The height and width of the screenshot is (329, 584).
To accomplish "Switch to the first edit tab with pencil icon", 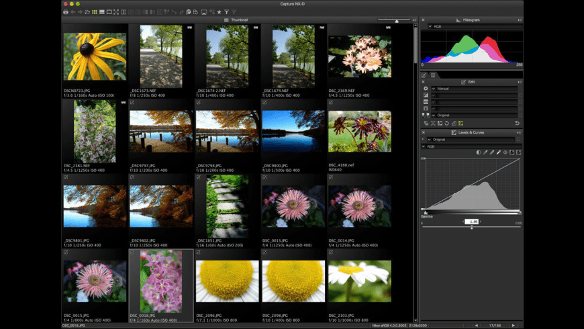I will pyautogui.click(x=424, y=75).
